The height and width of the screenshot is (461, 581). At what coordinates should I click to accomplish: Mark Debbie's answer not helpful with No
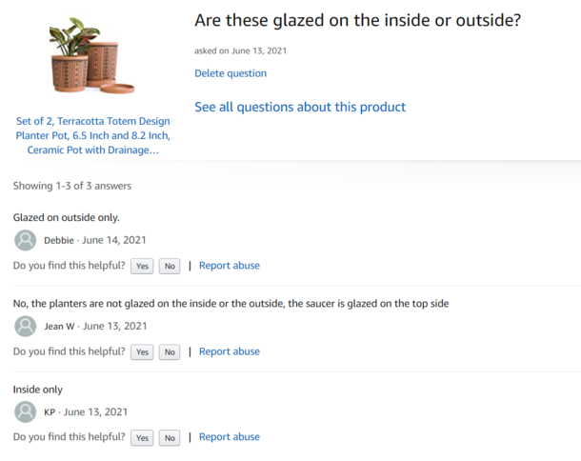[170, 266]
